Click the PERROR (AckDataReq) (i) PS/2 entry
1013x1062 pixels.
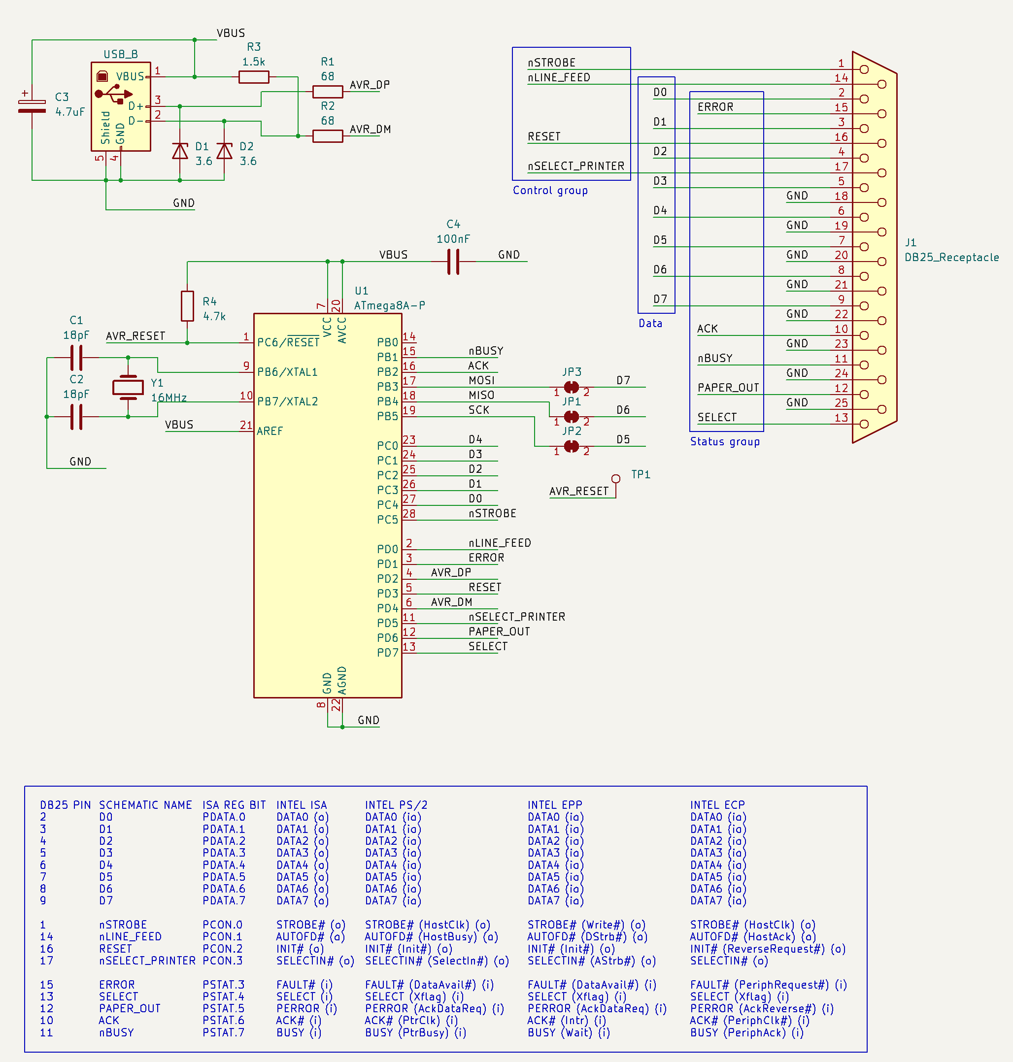click(x=435, y=1008)
